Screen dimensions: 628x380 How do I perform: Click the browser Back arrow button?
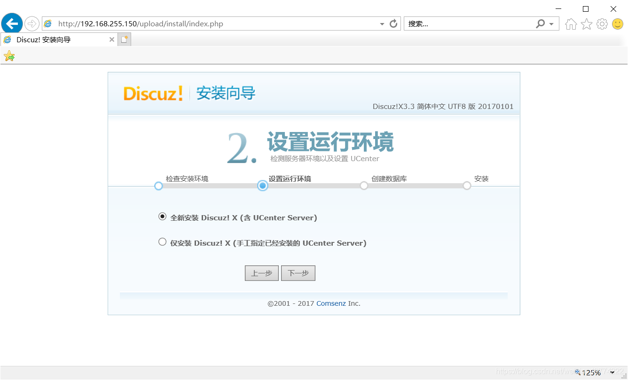pyautogui.click(x=12, y=23)
